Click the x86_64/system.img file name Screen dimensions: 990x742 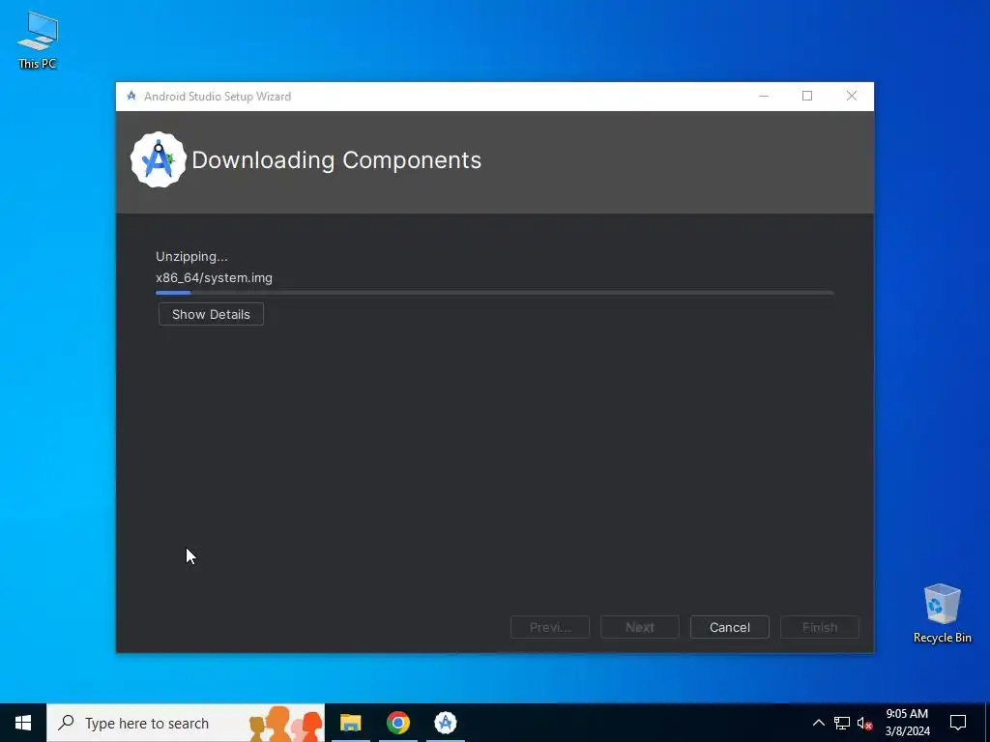click(214, 277)
